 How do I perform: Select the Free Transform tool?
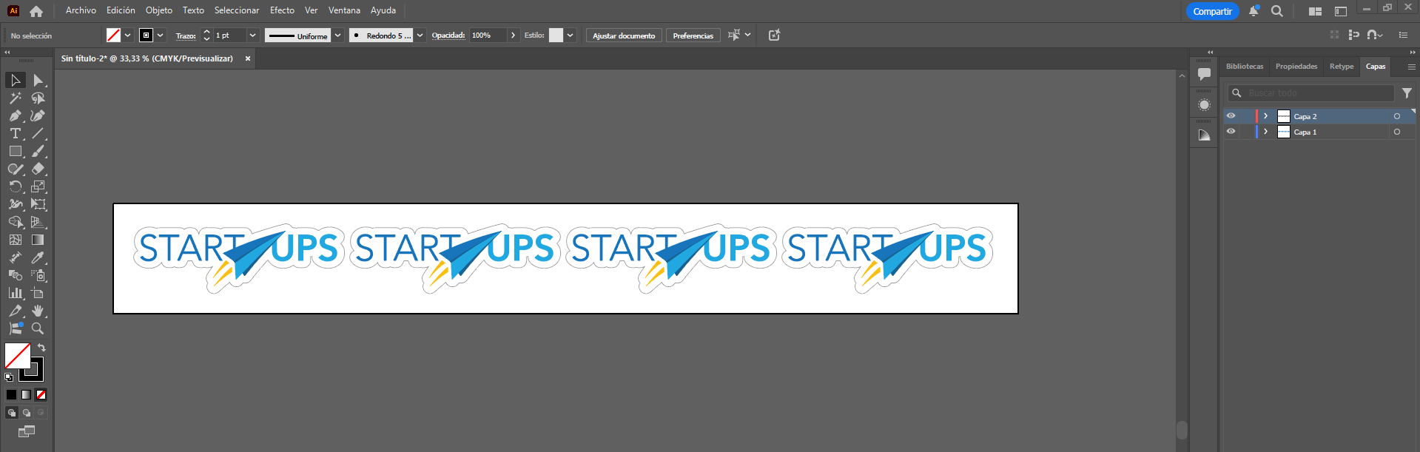[x=38, y=204]
